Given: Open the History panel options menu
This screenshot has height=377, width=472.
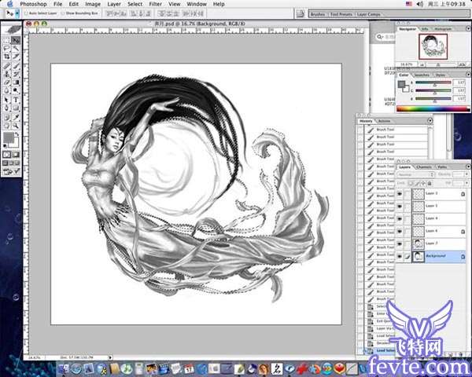Looking at the screenshot, I should pyautogui.click(x=430, y=121).
